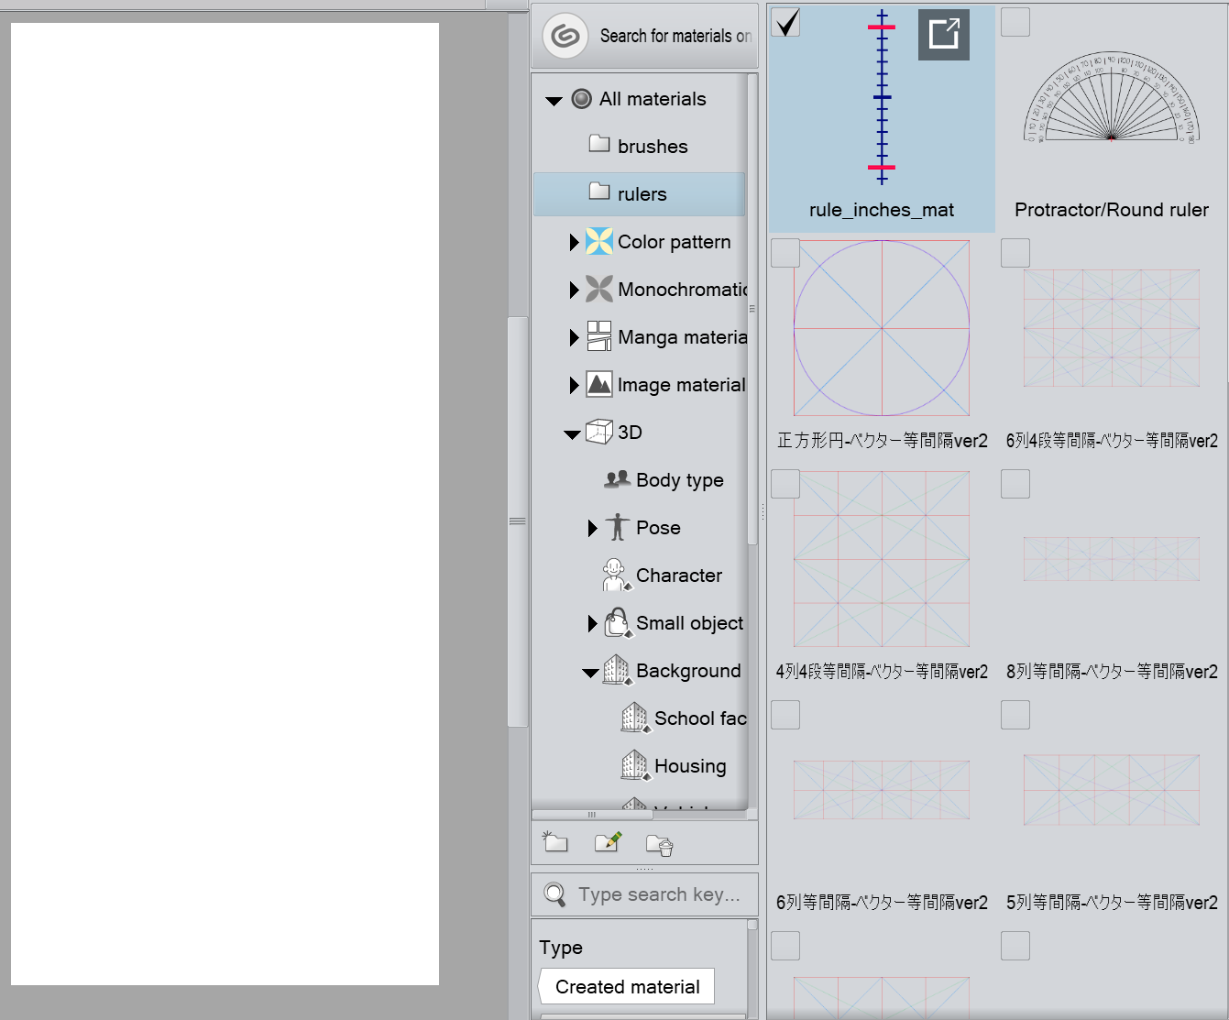Check the checkbox below 6列等間隔 material
This screenshot has width=1229, height=1020.
pyautogui.click(x=785, y=946)
